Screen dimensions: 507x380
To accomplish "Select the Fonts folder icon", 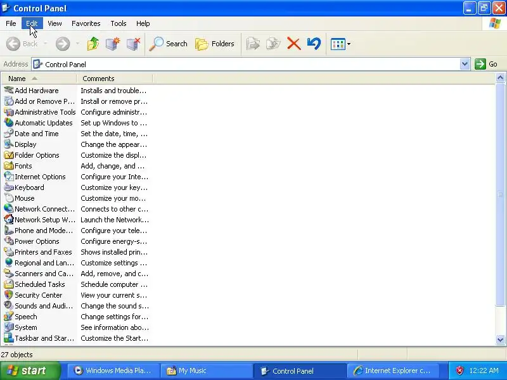I will 9,166.
